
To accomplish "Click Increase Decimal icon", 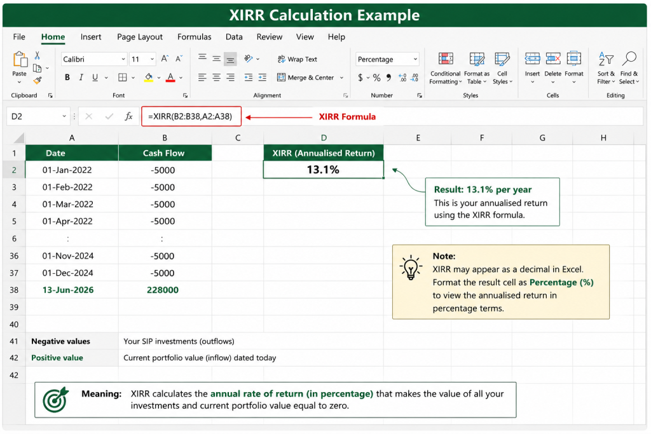I will pos(402,78).
